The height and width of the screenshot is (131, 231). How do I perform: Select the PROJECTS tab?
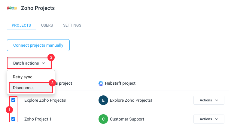coord(21,25)
